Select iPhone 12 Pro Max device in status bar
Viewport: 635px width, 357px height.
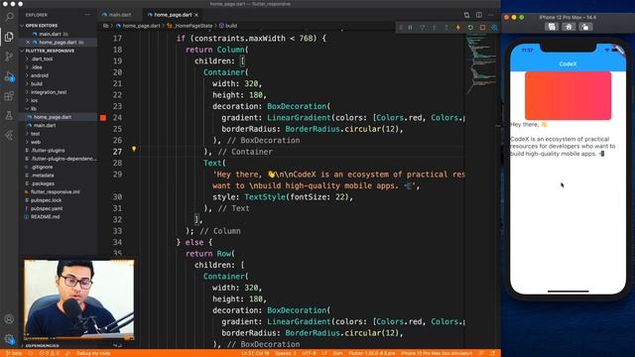click(437, 353)
